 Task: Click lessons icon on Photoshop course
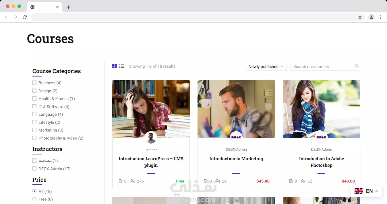[291, 181]
